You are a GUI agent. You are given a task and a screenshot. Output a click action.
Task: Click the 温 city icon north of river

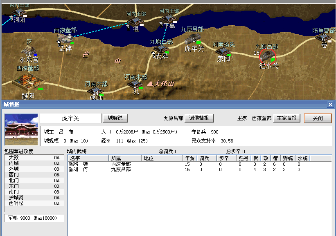pos(134,22)
